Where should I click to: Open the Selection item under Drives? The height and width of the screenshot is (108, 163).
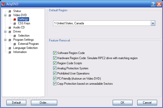(x=24, y=36)
